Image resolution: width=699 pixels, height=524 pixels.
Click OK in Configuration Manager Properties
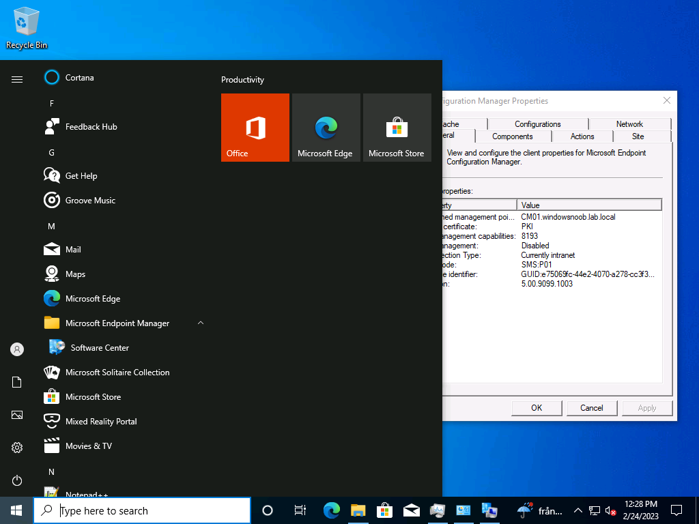point(537,408)
